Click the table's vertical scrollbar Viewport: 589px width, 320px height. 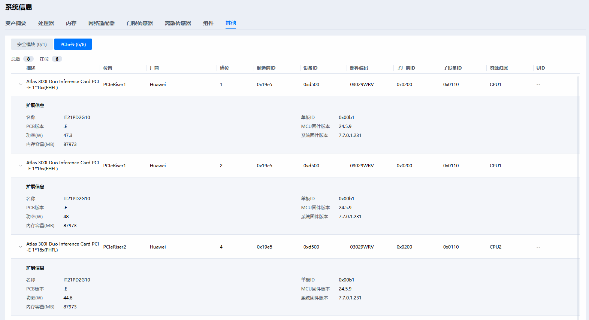click(578, 187)
